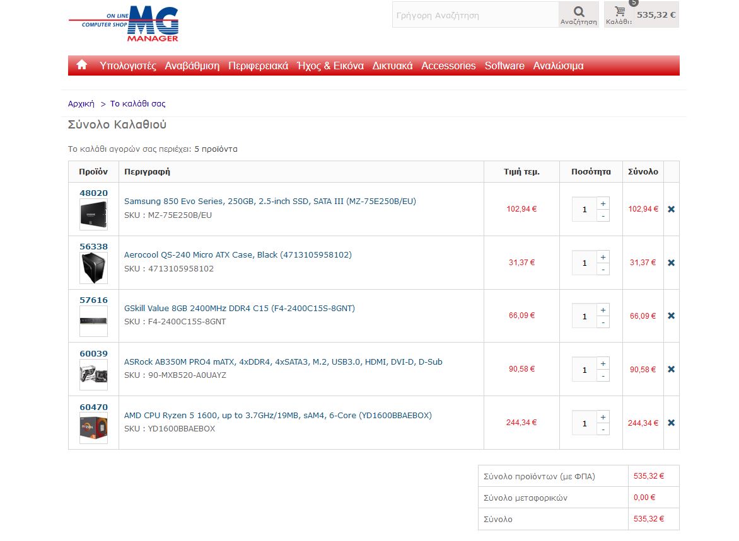Click the MG Manager logo
This screenshot has height=541, width=739.
[x=124, y=24]
